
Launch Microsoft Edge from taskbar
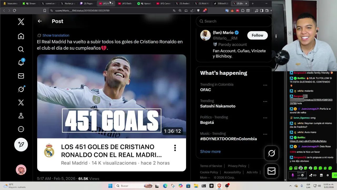click(165, 186)
